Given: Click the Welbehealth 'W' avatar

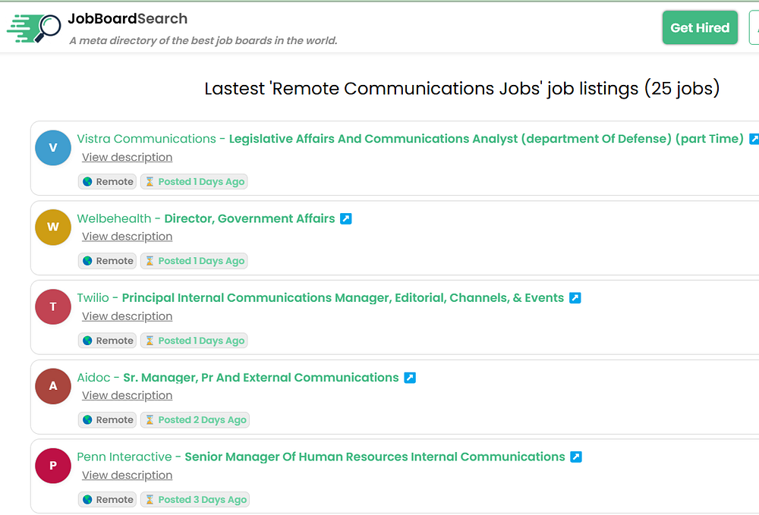Looking at the screenshot, I should pyautogui.click(x=53, y=227).
